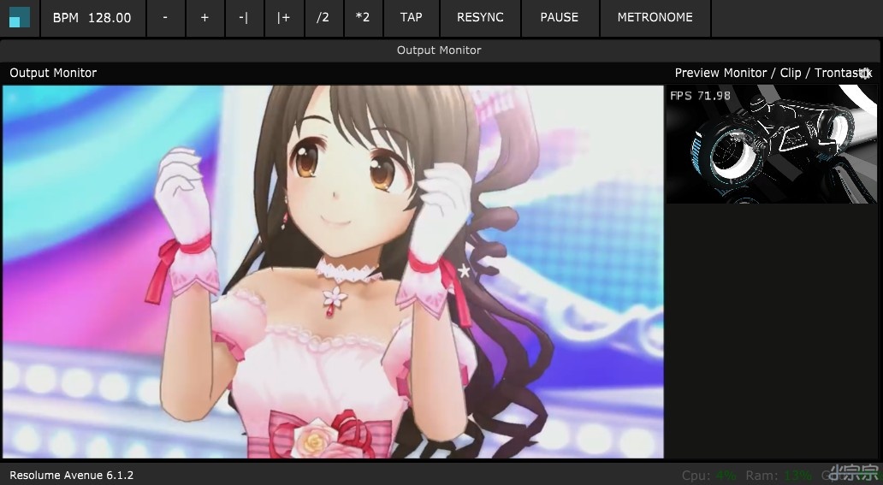Screen dimensions: 883x485
Task: Pause playback with the PAUSE button
Action: click(x=560, y=17)
